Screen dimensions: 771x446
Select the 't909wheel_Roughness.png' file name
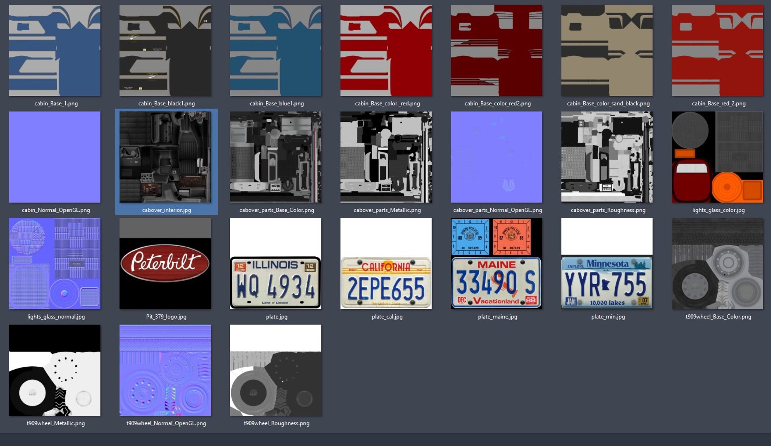[x=277, y=423]
